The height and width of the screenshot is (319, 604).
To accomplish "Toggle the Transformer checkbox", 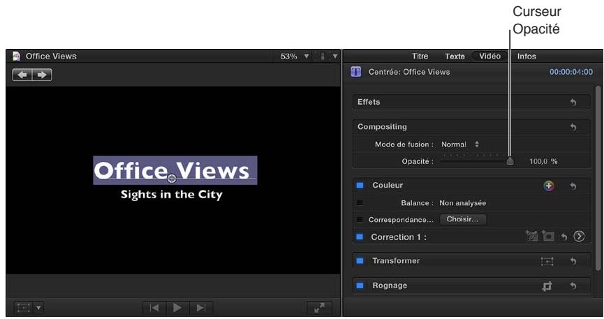I will (360, 261).
